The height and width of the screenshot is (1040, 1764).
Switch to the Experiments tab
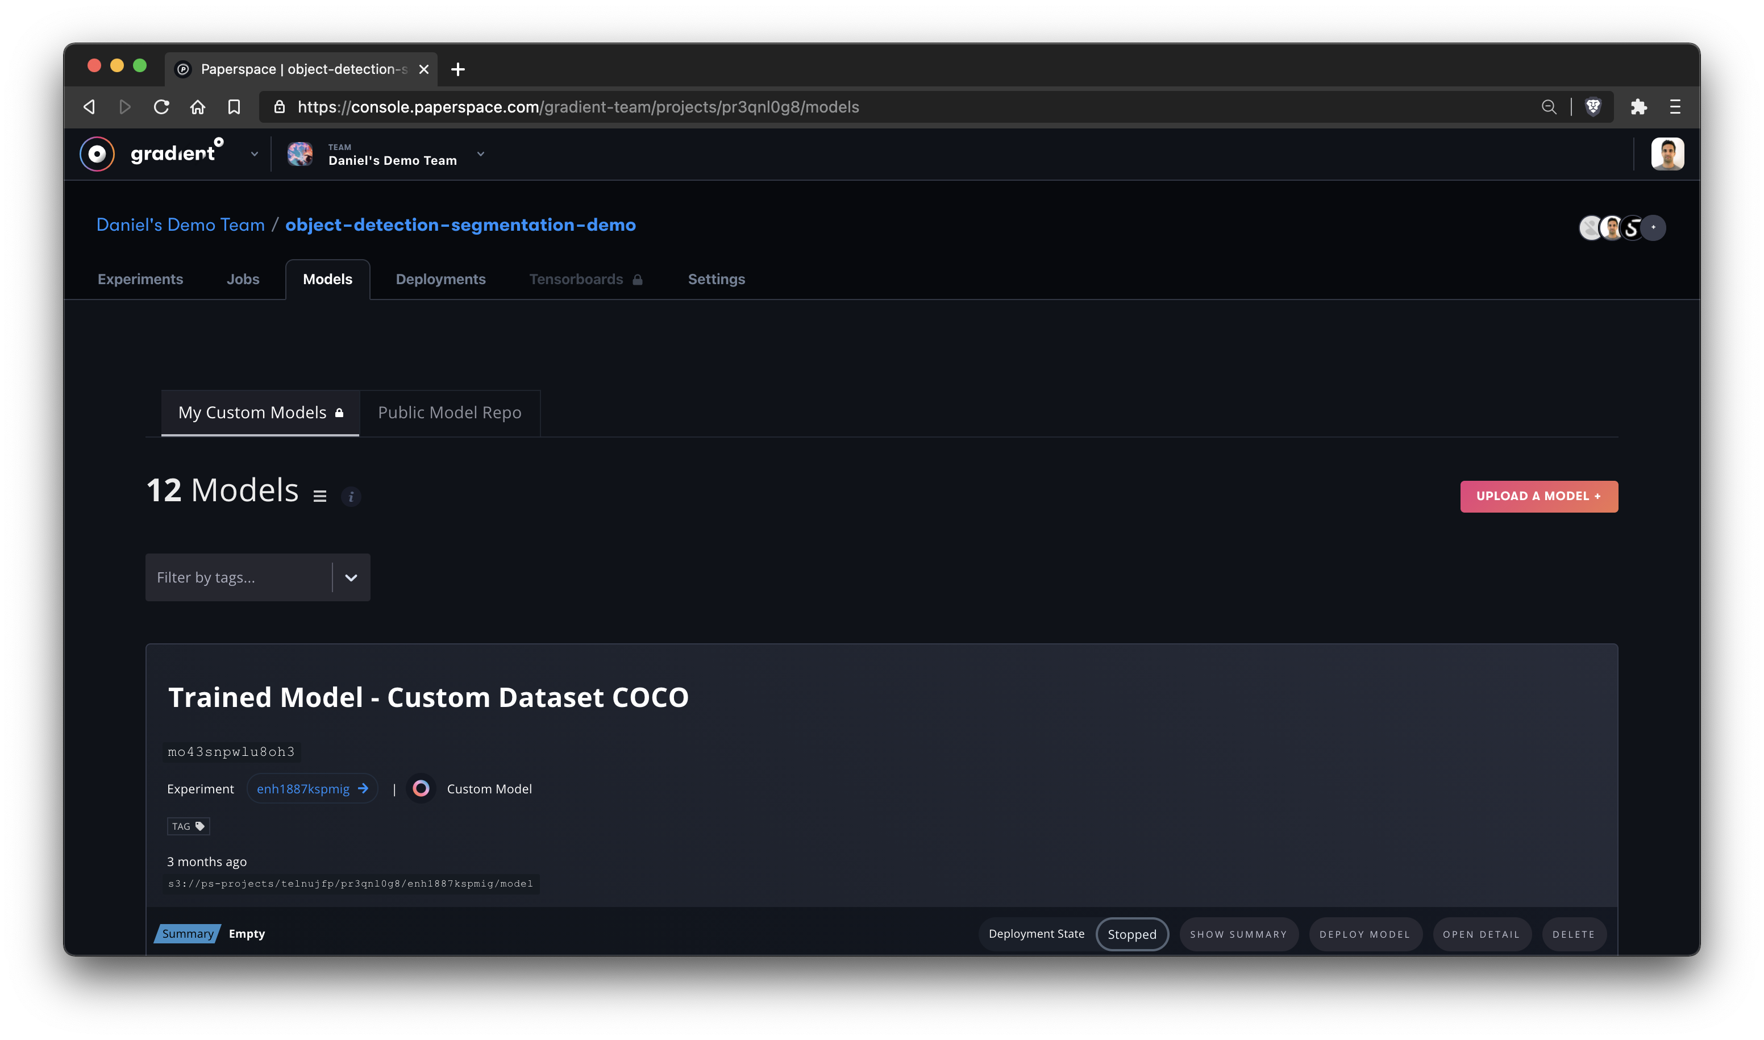point(140,279)
